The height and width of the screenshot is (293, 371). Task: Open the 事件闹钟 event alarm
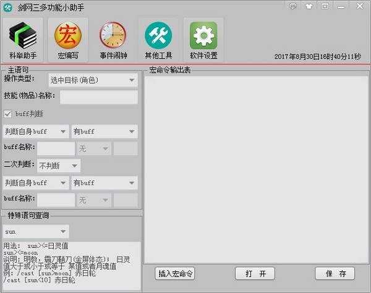click(113, 40)
